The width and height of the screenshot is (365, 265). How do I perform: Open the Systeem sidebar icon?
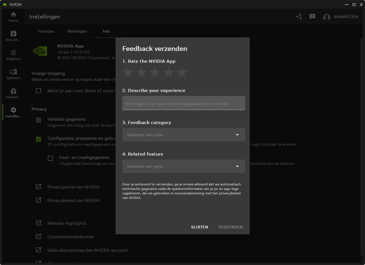13,74
